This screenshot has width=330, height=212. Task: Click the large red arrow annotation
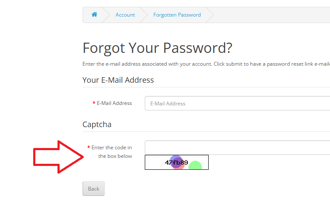click(58, 157)
